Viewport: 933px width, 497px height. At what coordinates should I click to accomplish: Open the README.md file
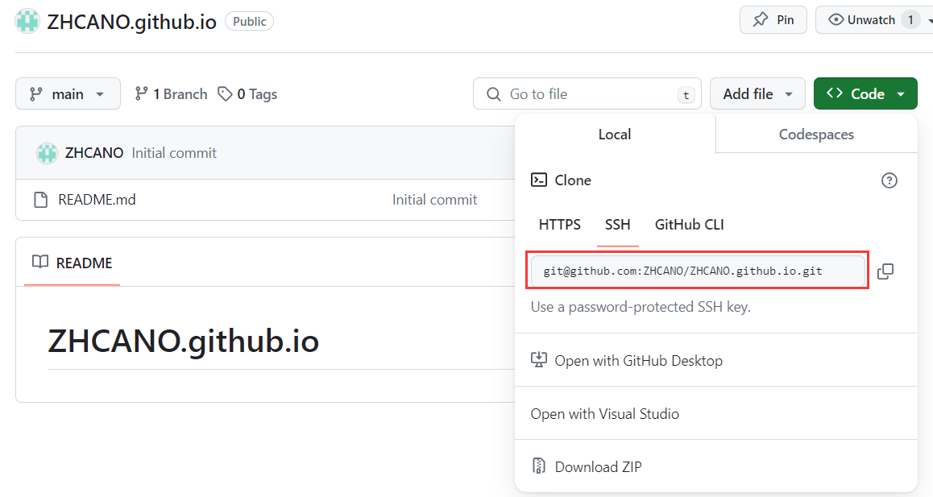pyautogui.click(x=97, y=200)
